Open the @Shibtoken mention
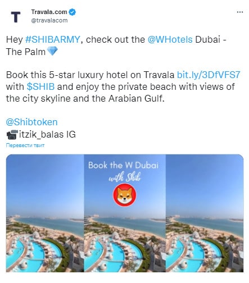The width and height of the screenshot is (249, 283). tap(31, 122)
